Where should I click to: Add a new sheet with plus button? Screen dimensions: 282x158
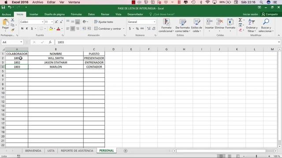coord(126,151)
